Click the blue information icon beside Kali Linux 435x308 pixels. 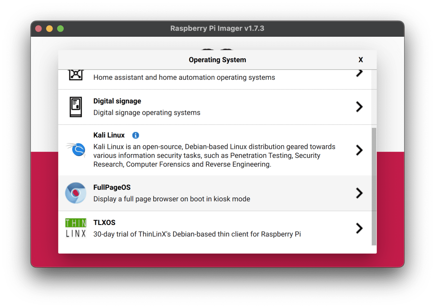click(135, 135)
